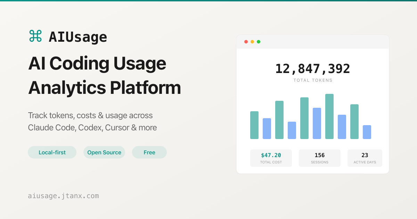The image size is (417, 219).
Task: Click the 23 active days card
Action: coord(365,158)
